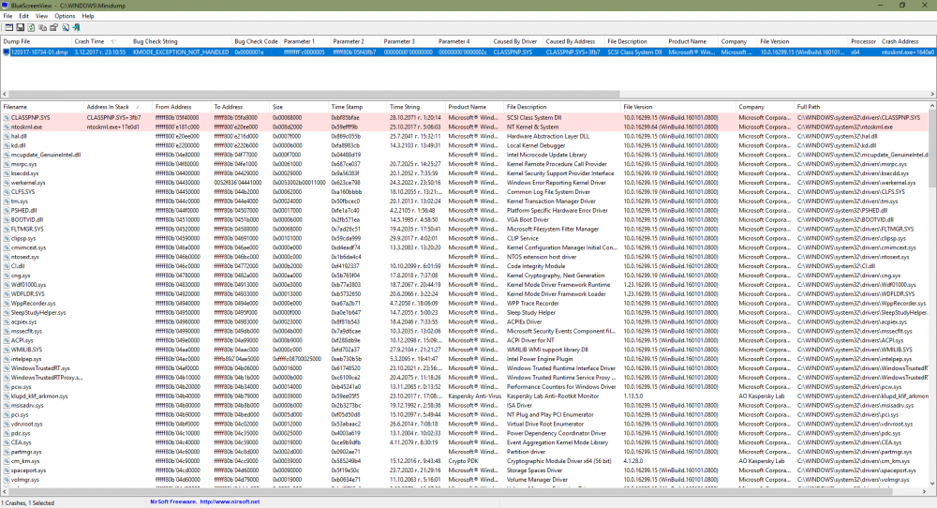Click the file icon beside FLTMGR.SYS

(x=7, y=229)
